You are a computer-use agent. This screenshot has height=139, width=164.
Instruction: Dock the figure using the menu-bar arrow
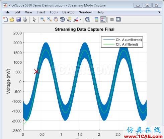pyautogui.click(x=159, y=12)
